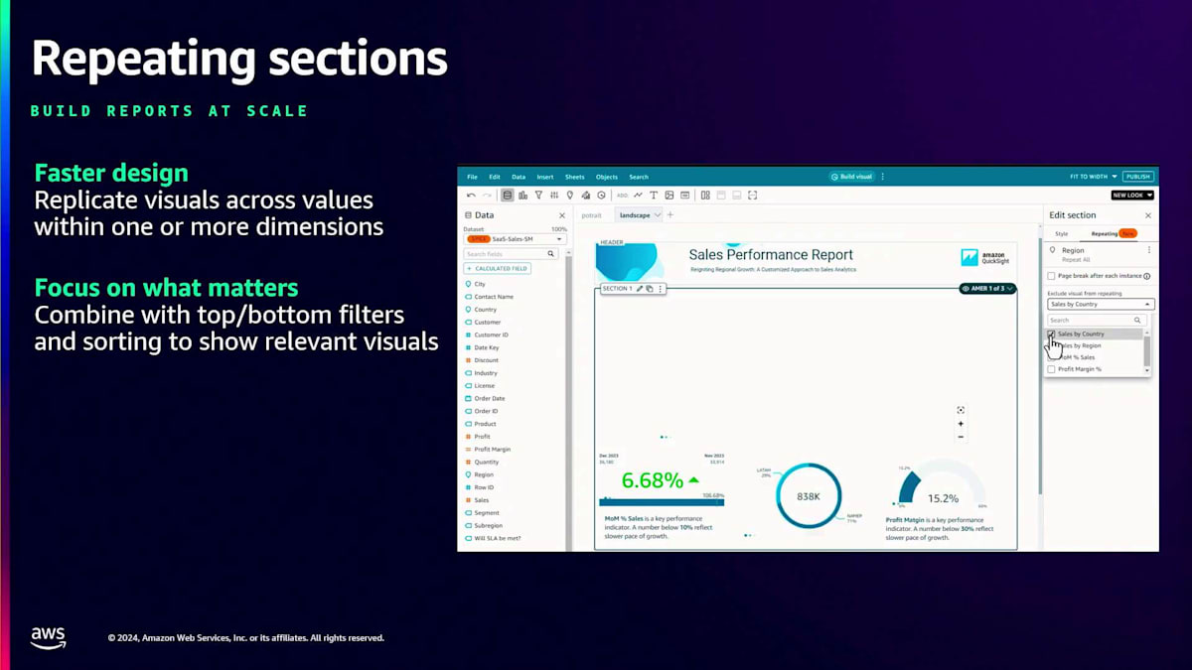
Task: Click the Build visual button
Action: click(x=851, y=177)
